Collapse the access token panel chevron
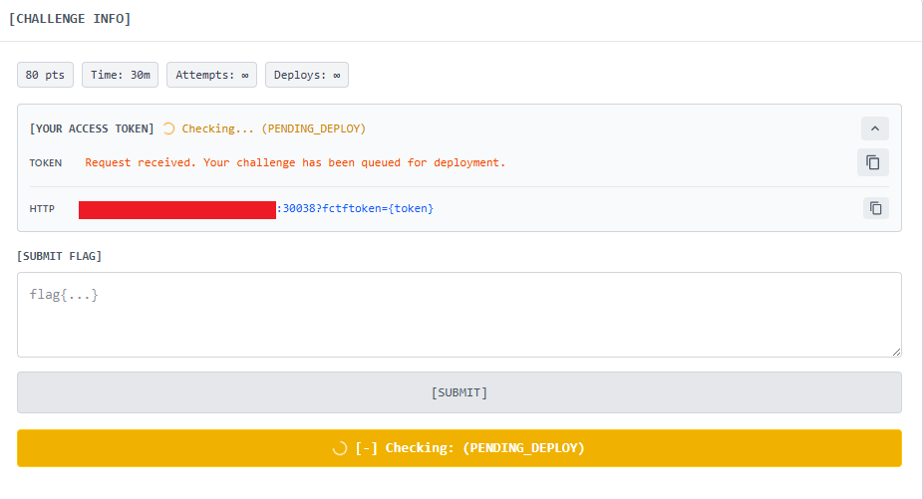Viewport: 923px width, 499px height. pos(875,128)
